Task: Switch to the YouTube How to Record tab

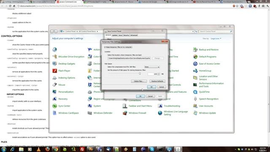Action: (205, 2)
